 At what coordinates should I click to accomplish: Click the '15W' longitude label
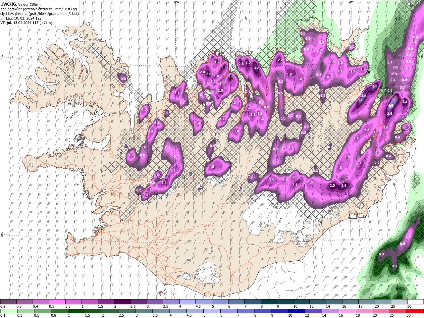coord(351,2)
